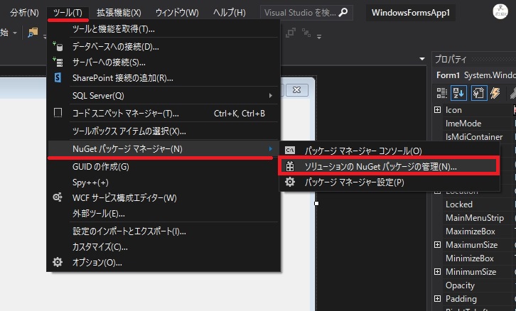516x311 pixels.
Task: Click the Form1 object selector in Properties
Action: tap(475, 75)
